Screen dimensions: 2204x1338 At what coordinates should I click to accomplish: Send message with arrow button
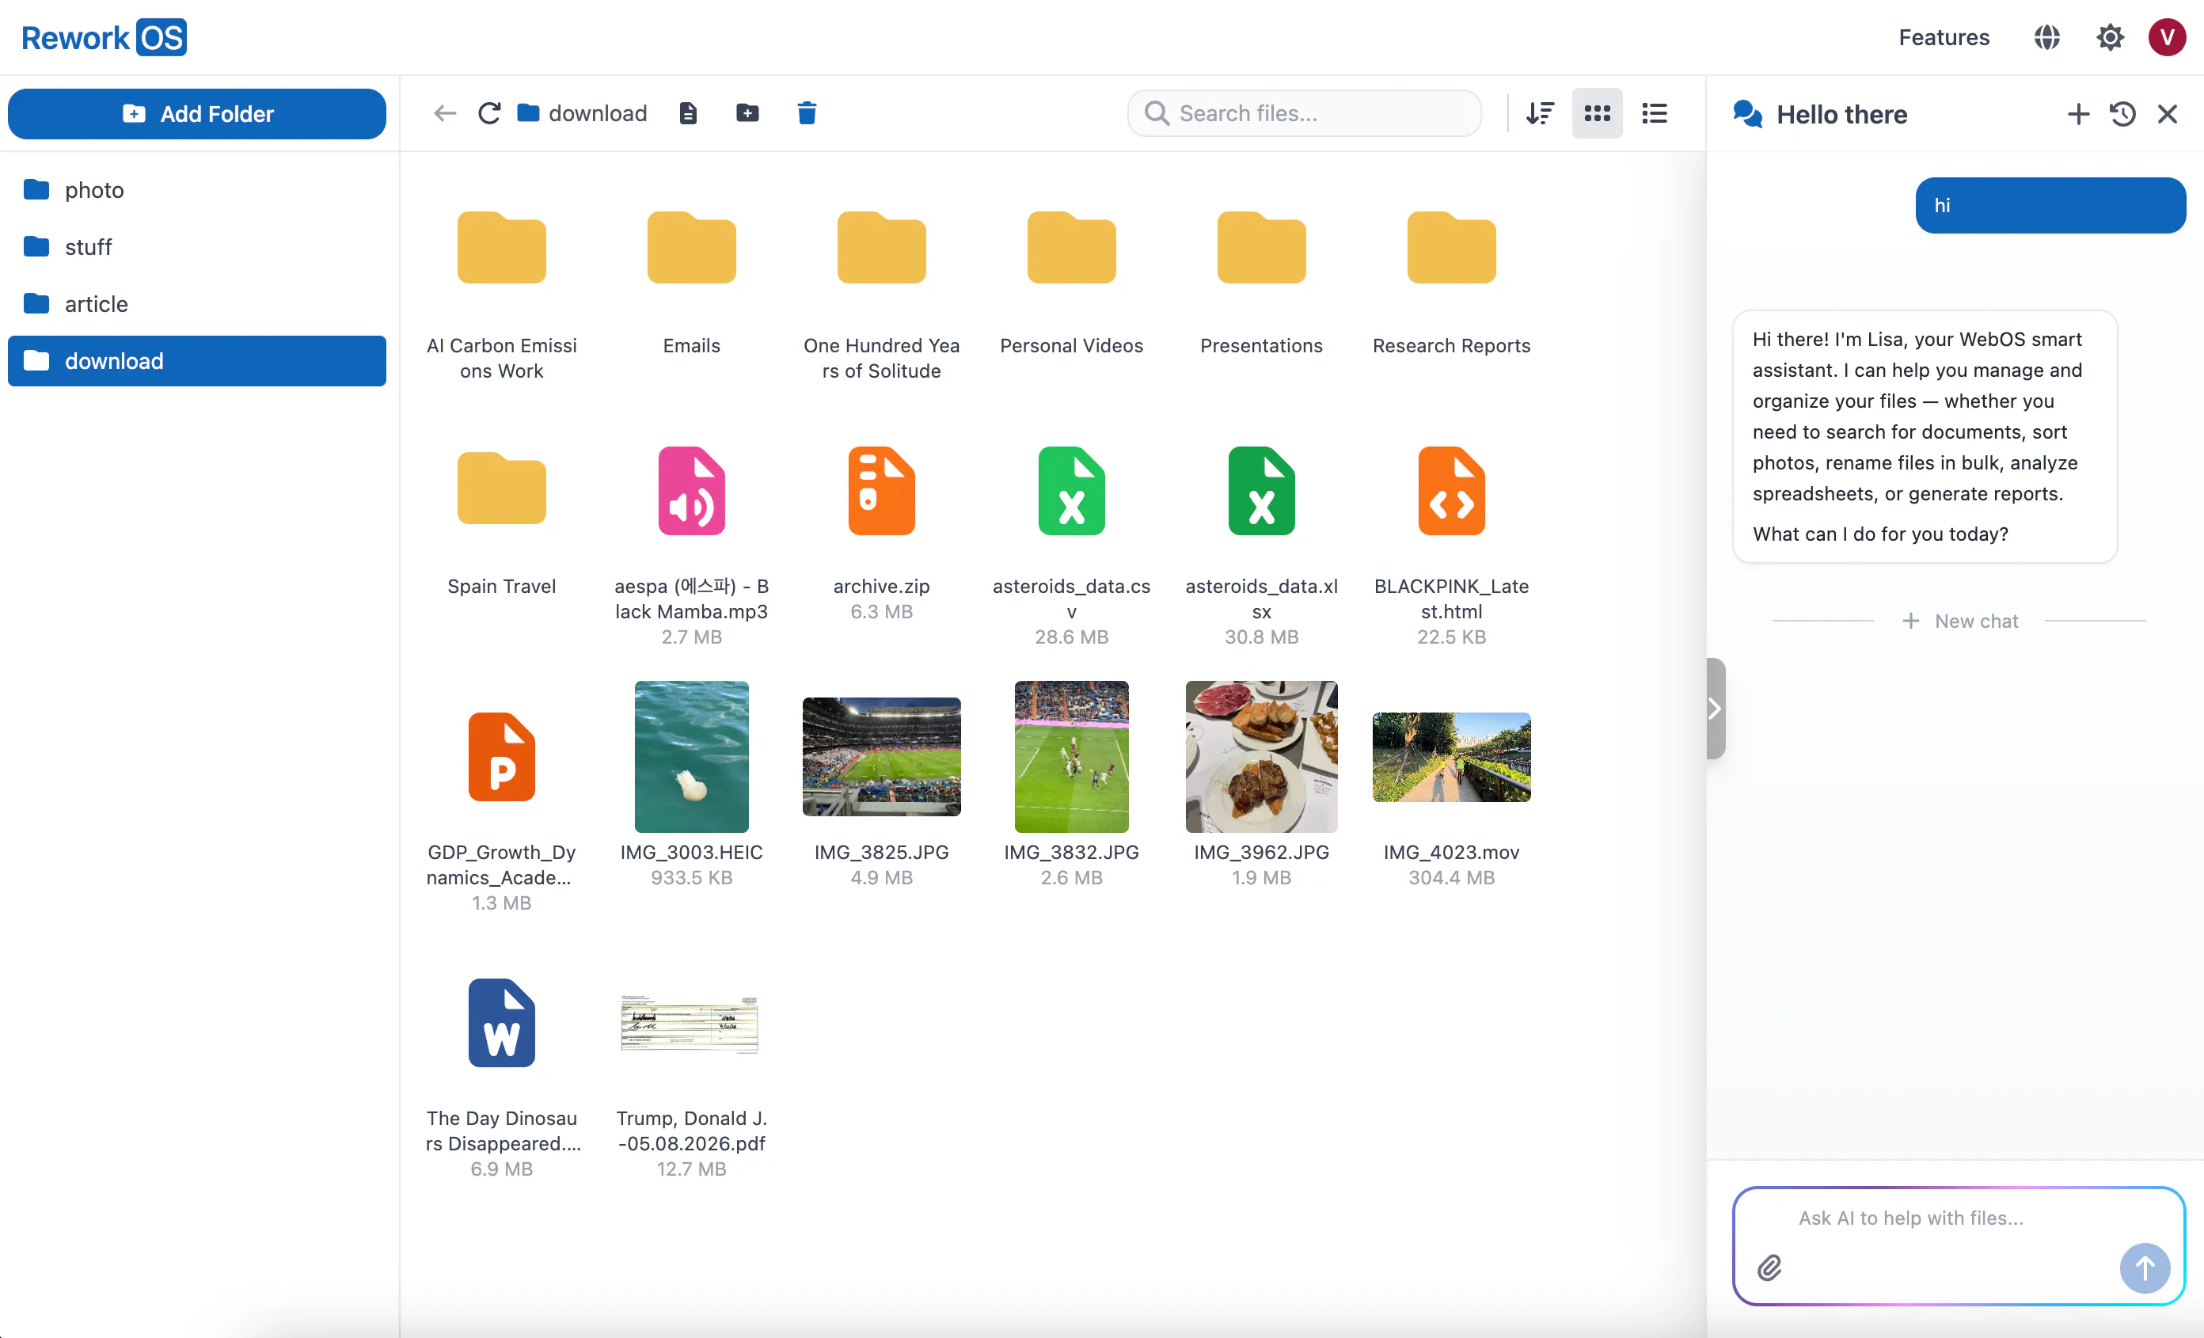click(2145, 1268)
